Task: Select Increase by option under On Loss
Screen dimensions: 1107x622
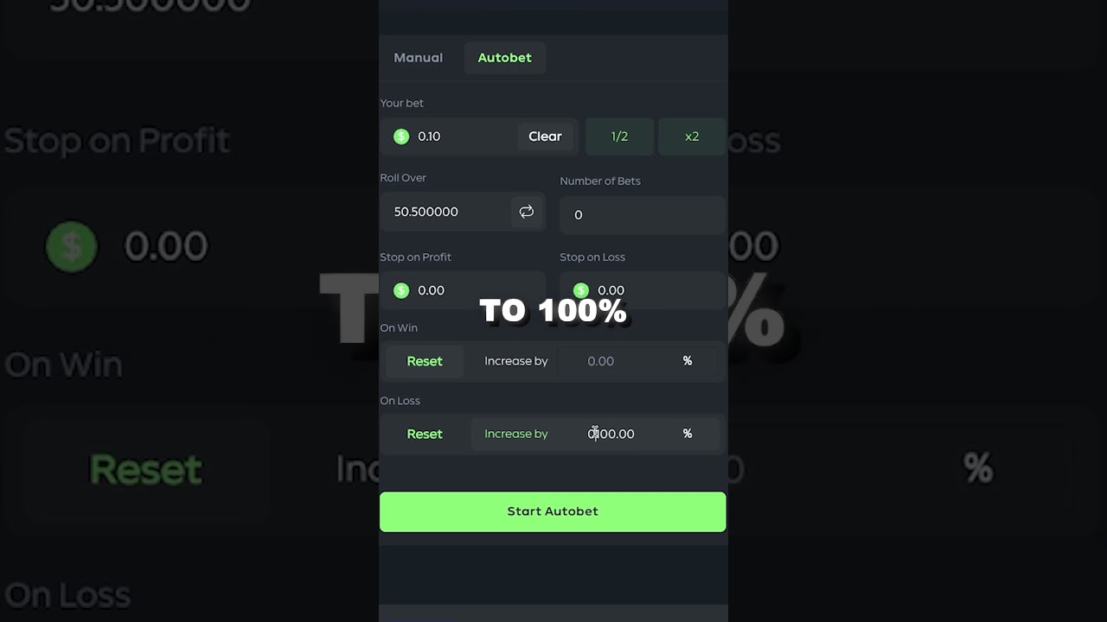Action: click(516, 434)
